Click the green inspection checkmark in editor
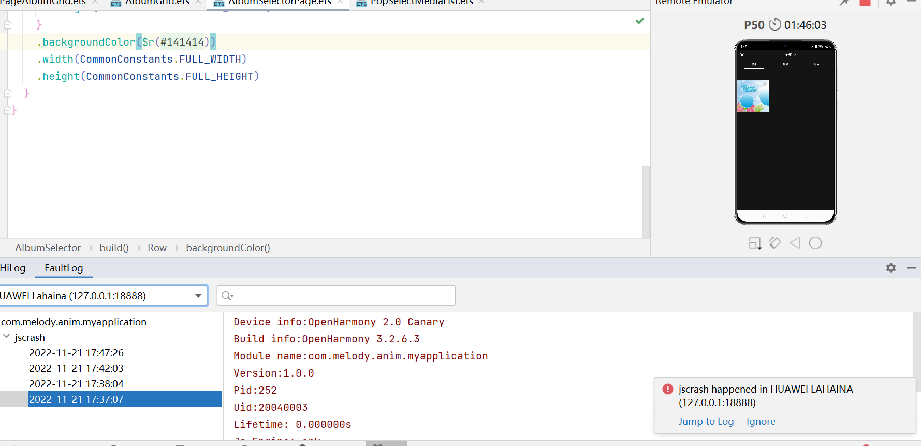921x446 pixels. click(640, 21)
